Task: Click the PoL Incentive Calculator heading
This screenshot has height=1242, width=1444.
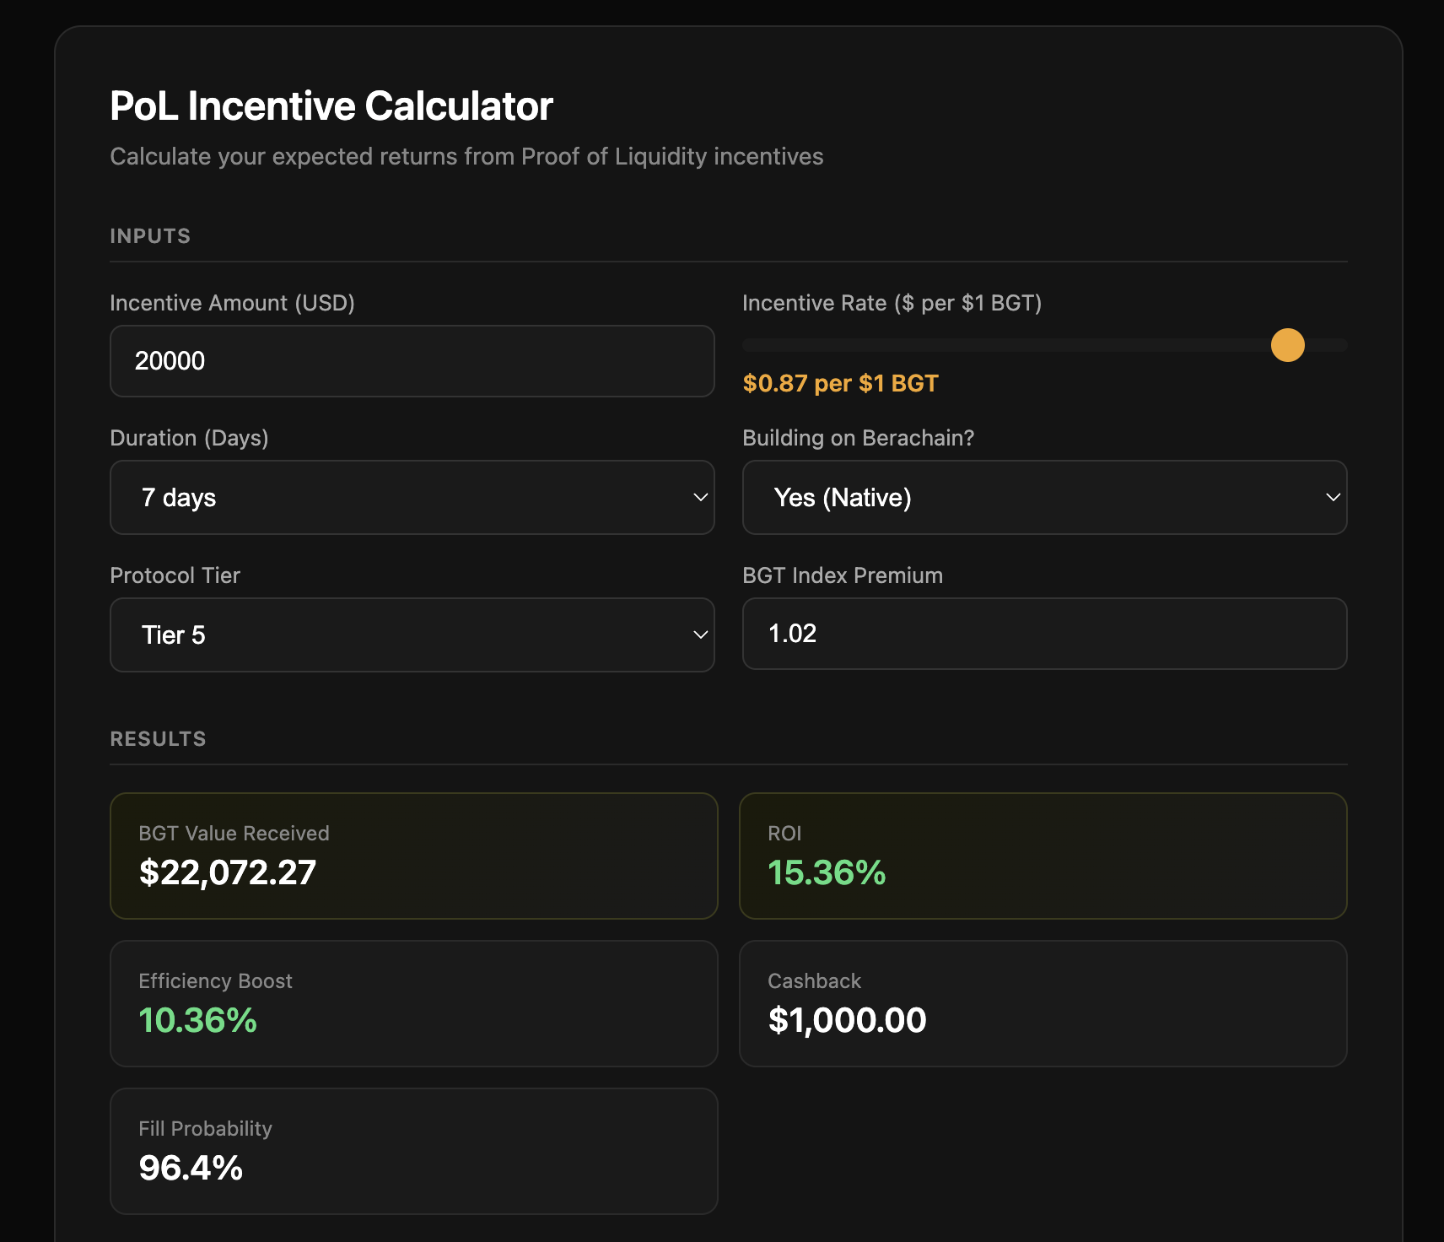Action: coord(331,106)
